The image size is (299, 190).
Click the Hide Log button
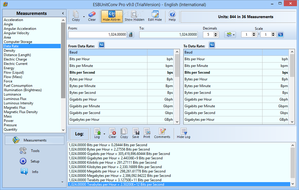coord(183,133)
